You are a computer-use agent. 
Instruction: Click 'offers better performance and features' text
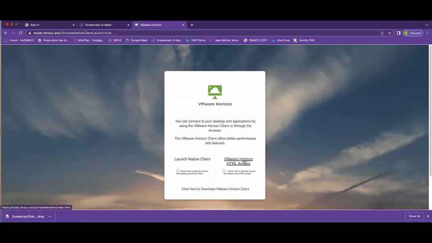215,141
